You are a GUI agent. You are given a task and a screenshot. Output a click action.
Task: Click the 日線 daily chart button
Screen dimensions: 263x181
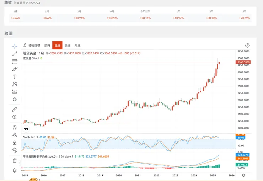(x=57, y=46)
